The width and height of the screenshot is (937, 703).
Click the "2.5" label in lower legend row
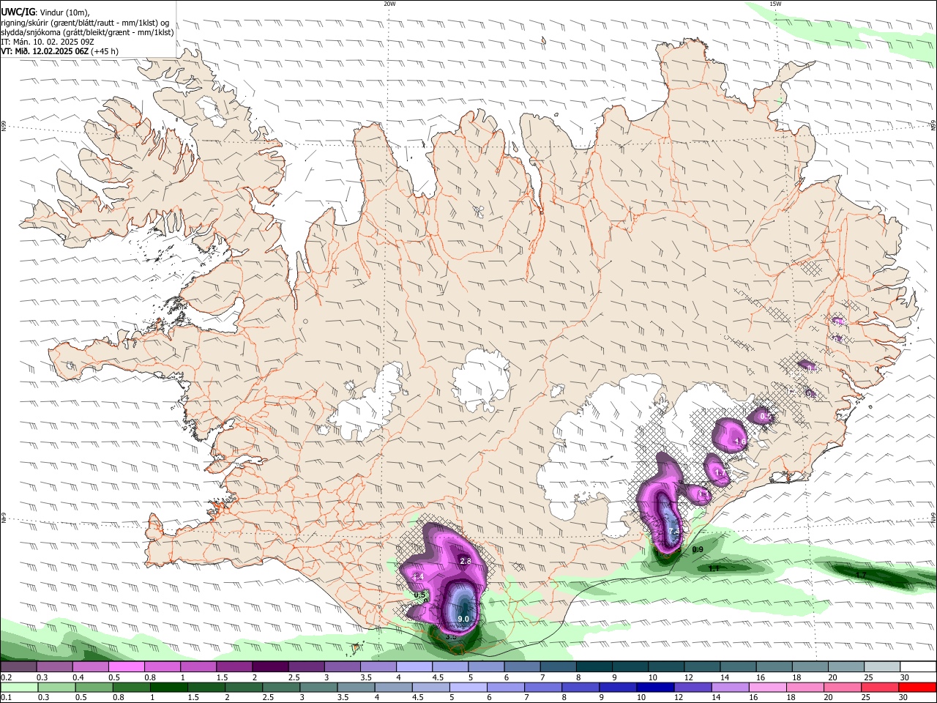[x=268, y=697]
